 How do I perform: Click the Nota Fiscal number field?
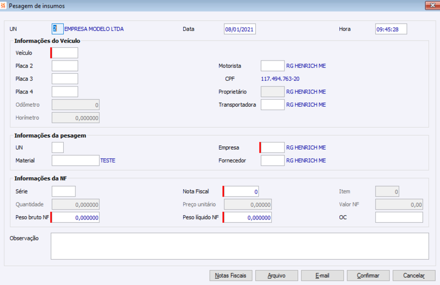pos(241,191)
